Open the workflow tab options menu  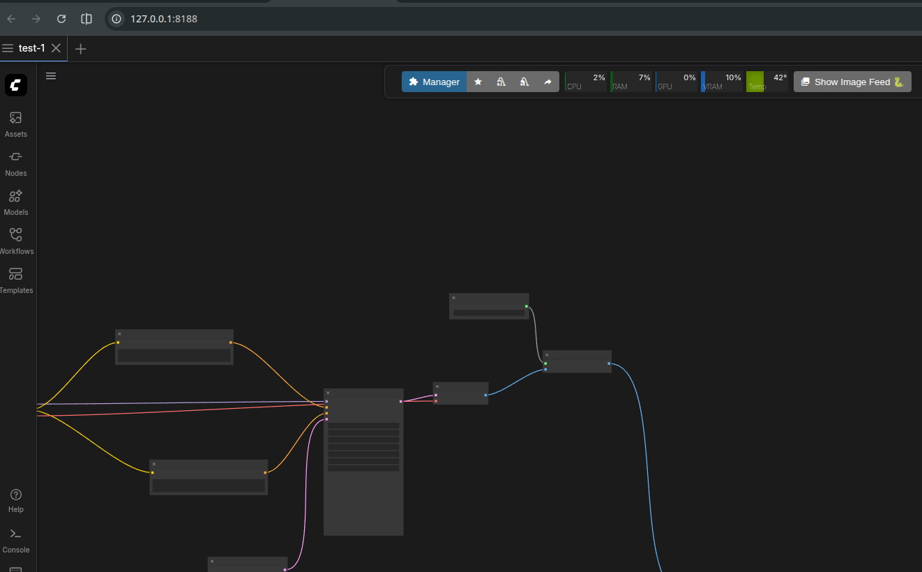coord(8,48)
